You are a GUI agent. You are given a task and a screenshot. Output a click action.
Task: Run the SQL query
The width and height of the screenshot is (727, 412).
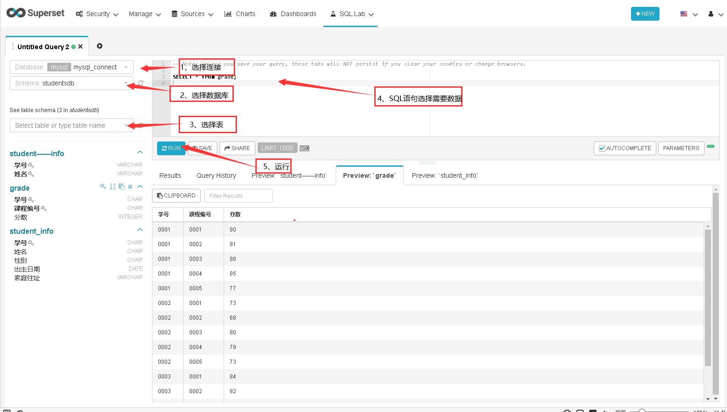(171, 148)
